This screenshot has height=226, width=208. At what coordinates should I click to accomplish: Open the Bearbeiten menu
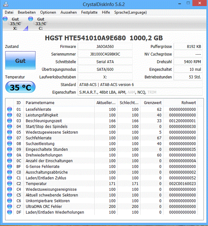27,12
